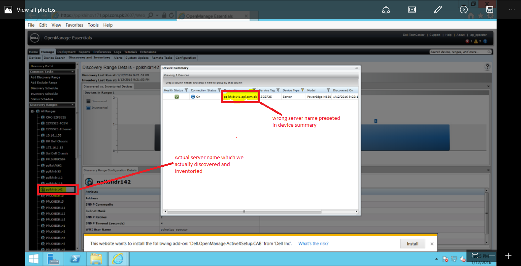Open PowerShell from the taskbar

click(x=74, y=259)
